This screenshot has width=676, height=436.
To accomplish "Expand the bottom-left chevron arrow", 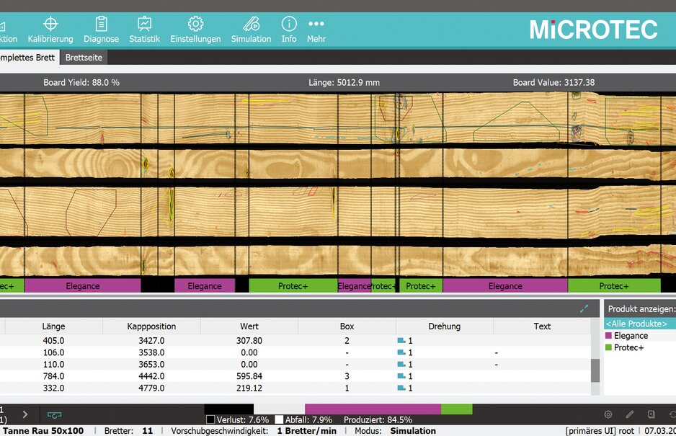I will [x=25, y=414].
